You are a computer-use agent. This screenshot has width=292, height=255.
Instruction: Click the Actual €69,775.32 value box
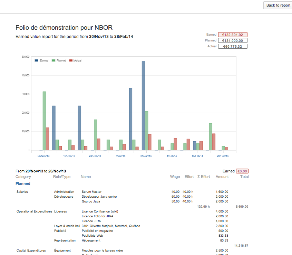click(x=233, y=46)
